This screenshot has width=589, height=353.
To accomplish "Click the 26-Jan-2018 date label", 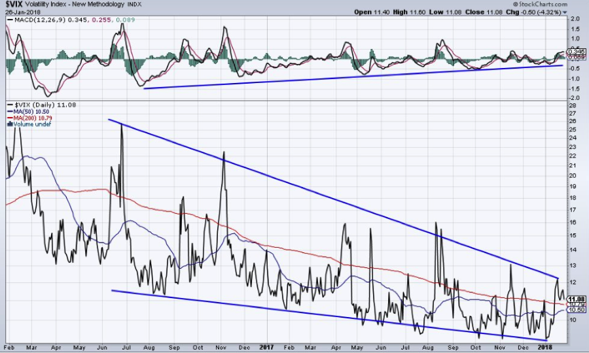I will [x=21, y=12].
